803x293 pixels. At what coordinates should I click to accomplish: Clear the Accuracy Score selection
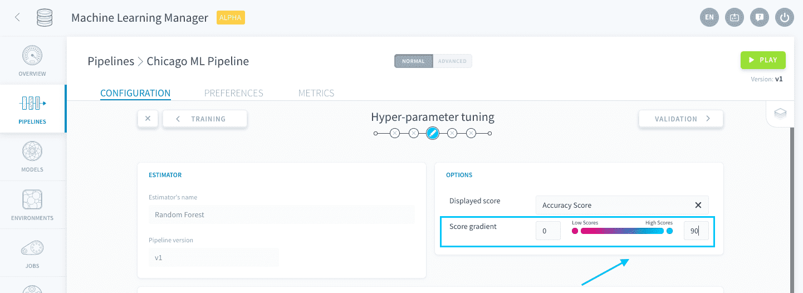point(698,205)
